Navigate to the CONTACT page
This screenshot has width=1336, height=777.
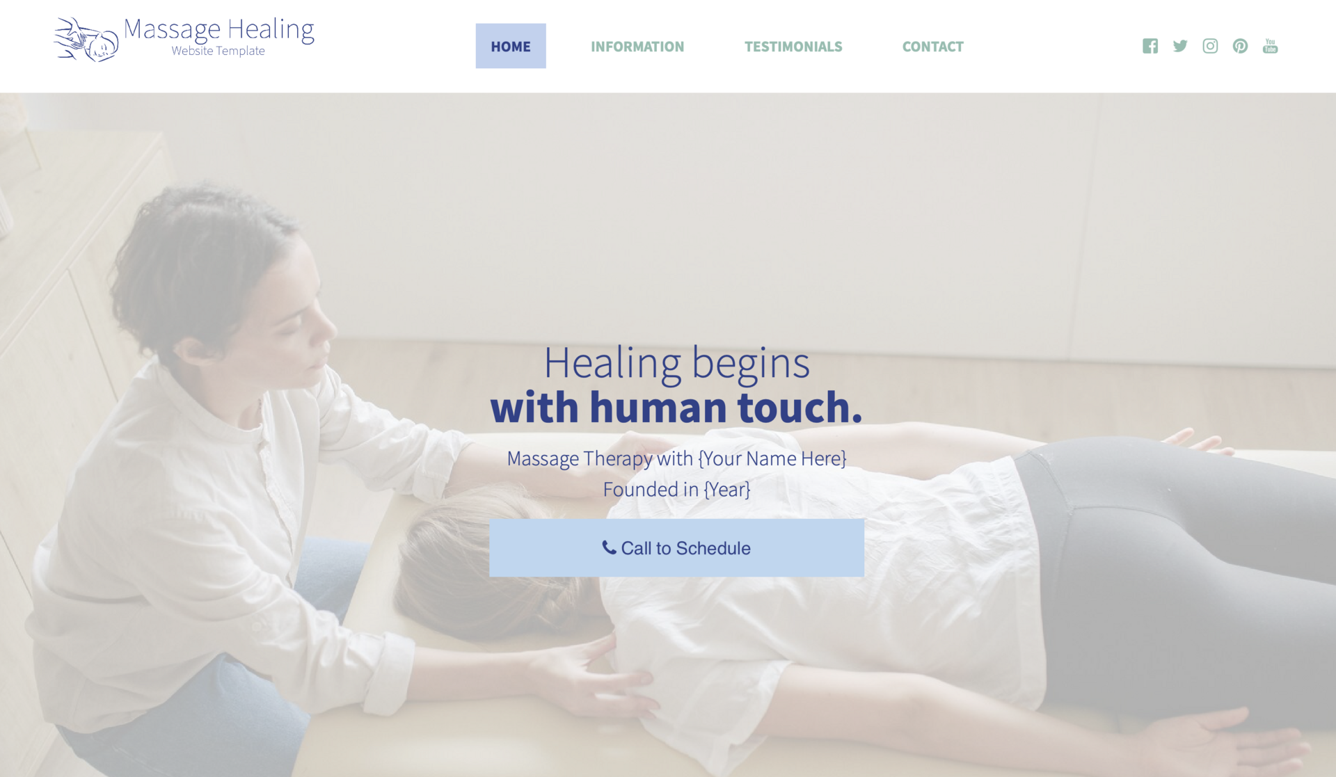933,47
